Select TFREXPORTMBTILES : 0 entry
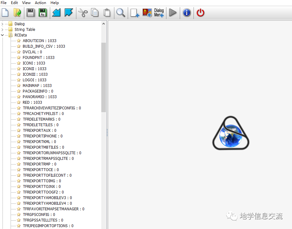292x229 pixels. pos(43,147)
